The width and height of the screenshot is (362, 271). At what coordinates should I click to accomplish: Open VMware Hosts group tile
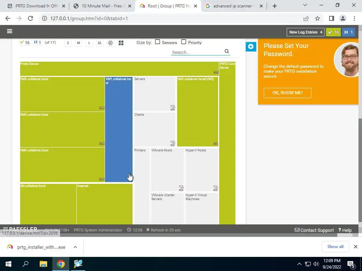point(167,170)
